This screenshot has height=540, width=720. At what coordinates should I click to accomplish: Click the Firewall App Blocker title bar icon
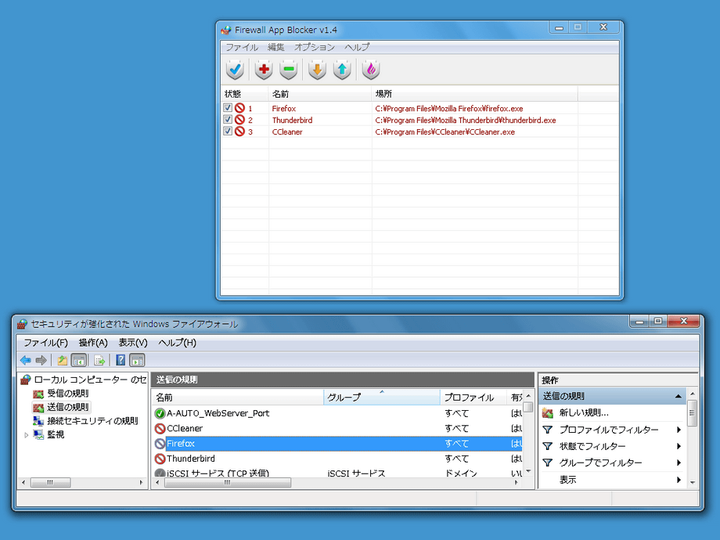[x=226, y=30]
